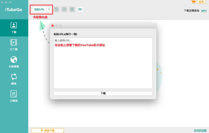Click the trash delete icon

point(72,10)
